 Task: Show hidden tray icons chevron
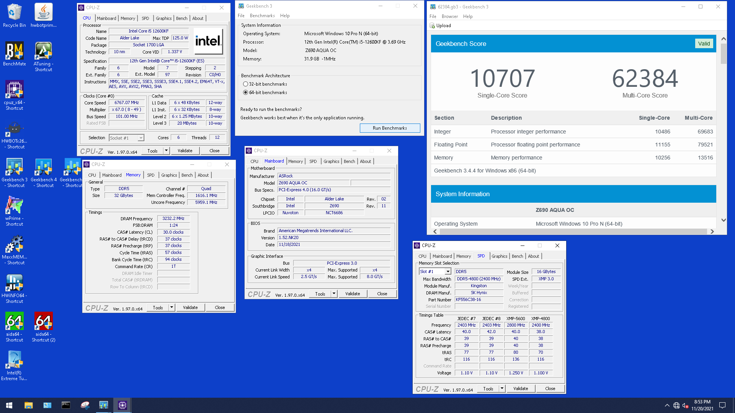[x=667, y=405]
